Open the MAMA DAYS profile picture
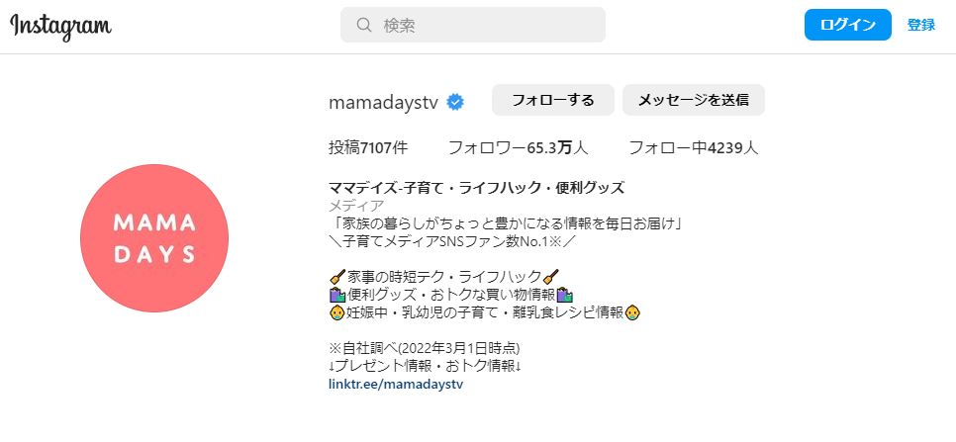The width and height of the screenshot is (956, 442). pyautogui.click(x=154, y=238)
